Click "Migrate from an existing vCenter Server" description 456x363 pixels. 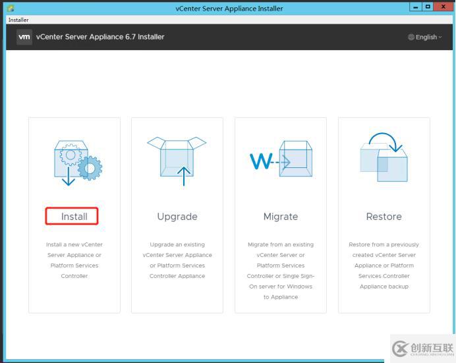point(281,271)
